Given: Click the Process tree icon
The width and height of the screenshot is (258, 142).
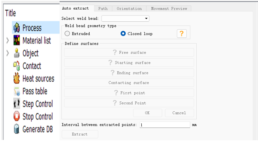Looking at the screenshot, I should pyautogui.click(x=16, y=28).
